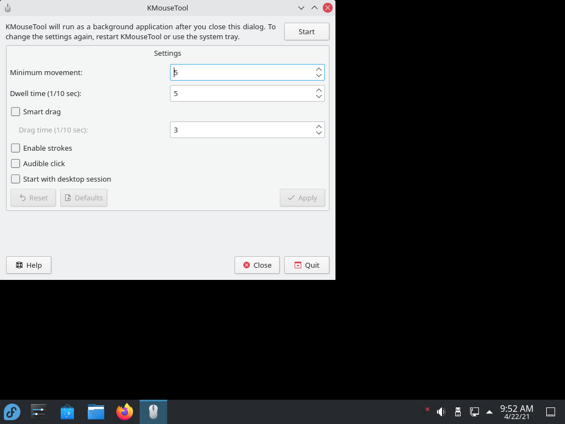This screenshot has width=565, height=424.
Task: Increase the Minimum movement value
Action: point(318,69)
